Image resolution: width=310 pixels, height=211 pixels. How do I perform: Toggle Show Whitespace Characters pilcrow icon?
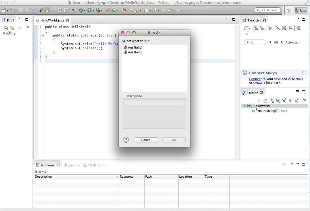66,10
